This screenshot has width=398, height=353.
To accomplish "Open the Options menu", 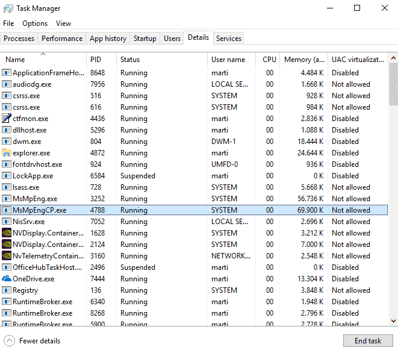I will pyautogui.click(x=35, y=23).
